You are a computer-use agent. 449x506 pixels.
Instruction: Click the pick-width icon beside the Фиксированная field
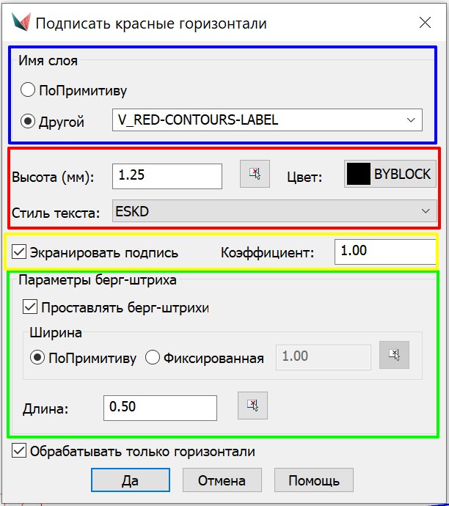pyautogui.click(x=394, y=355)
